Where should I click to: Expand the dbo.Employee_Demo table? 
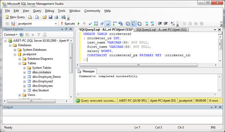(x=25, y=77)
